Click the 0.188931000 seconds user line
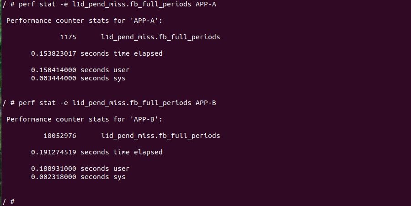This screenshot has width=411, height=206. point(80,169)
